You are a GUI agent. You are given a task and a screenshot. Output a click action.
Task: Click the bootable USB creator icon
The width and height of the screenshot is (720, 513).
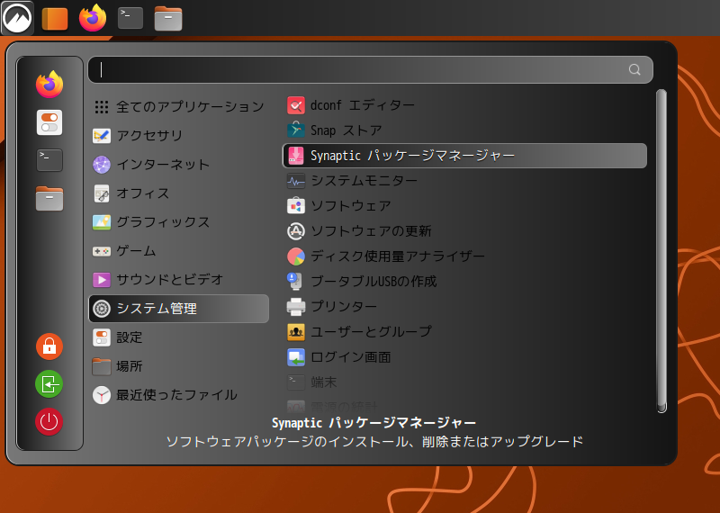(296, 282)
